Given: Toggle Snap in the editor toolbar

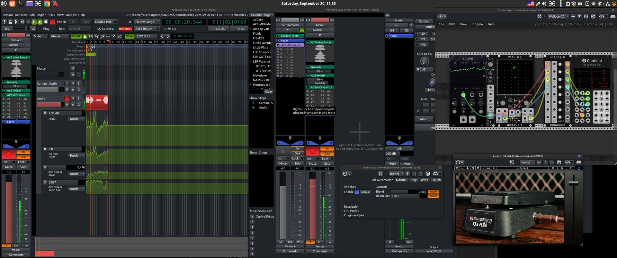Looking at the screenshot, I should pos(129,36).
